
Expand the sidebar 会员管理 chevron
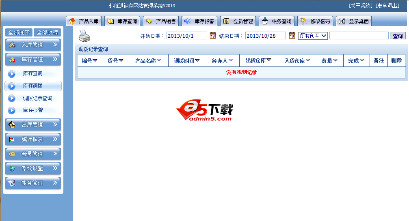[x=55, y=154]
